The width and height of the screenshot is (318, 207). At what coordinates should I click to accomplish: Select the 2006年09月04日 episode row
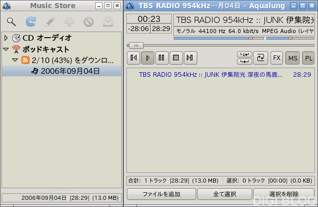click(62, 71)
